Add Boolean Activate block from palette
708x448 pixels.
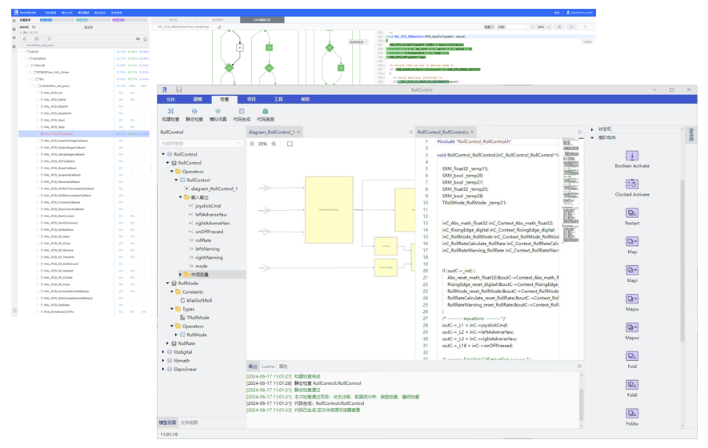click(x=631, y=156)
